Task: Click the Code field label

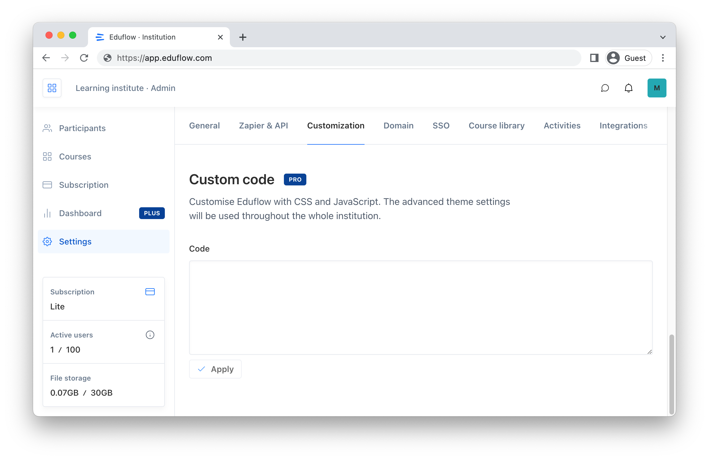Action: click(x=199, y=249)
